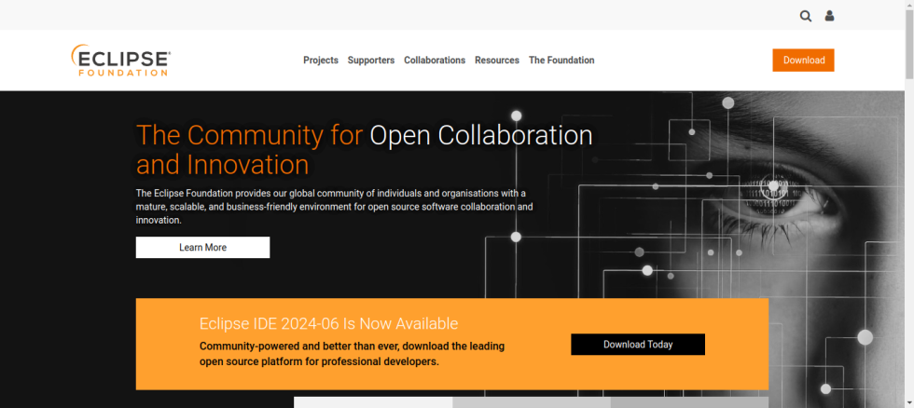
Task: Click the scrollbar down arrow
Action: (908, 402)
